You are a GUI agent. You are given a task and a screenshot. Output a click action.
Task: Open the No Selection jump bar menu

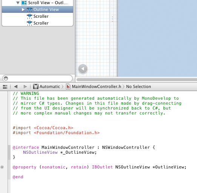click(139, 86)
